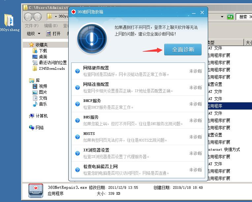Image resolution: width=252 pixels, height=202 pixels.
Task: Select the IE浏览器设置 row title
Action: 96,150
